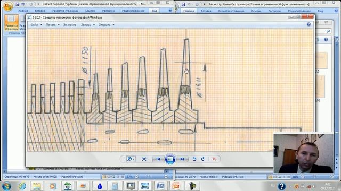Redo in the left Word window toolbar
The width and height of the screenshot is (341, 191).
tap(31, 4)
